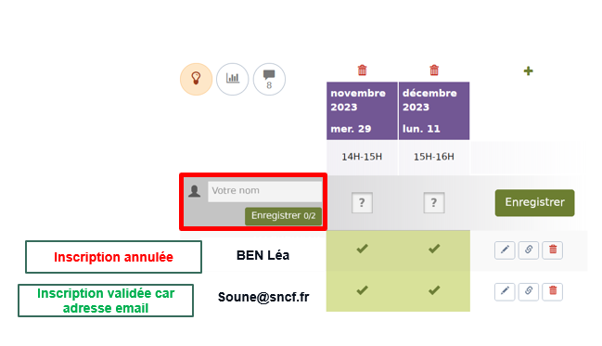This screenshot has width=602, height=346.
Task: Select the décembre 2023 lun. 11 header
Action: click(x=434, y=110)
